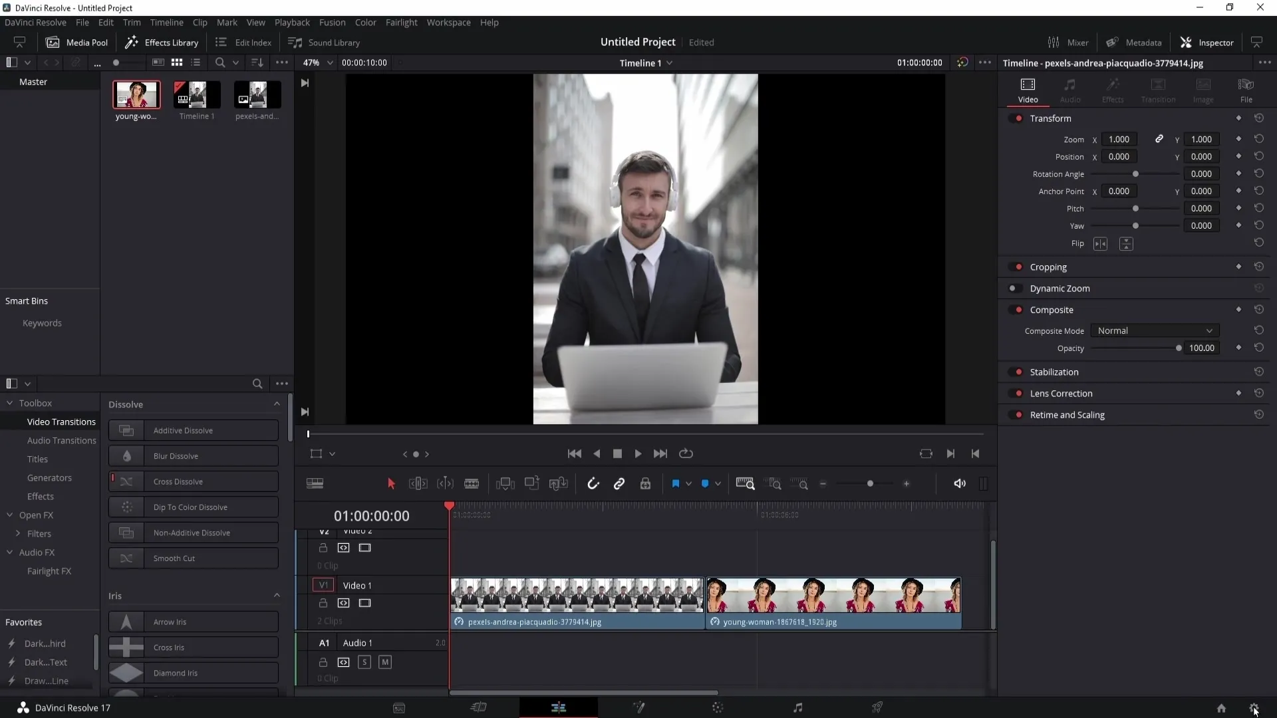
Task: Select the Playback menu item
Action: click(x=292, y=22)
